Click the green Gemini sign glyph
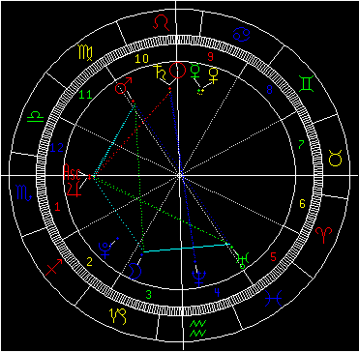This screenshot has height=352, width=359. coord(306,84)
